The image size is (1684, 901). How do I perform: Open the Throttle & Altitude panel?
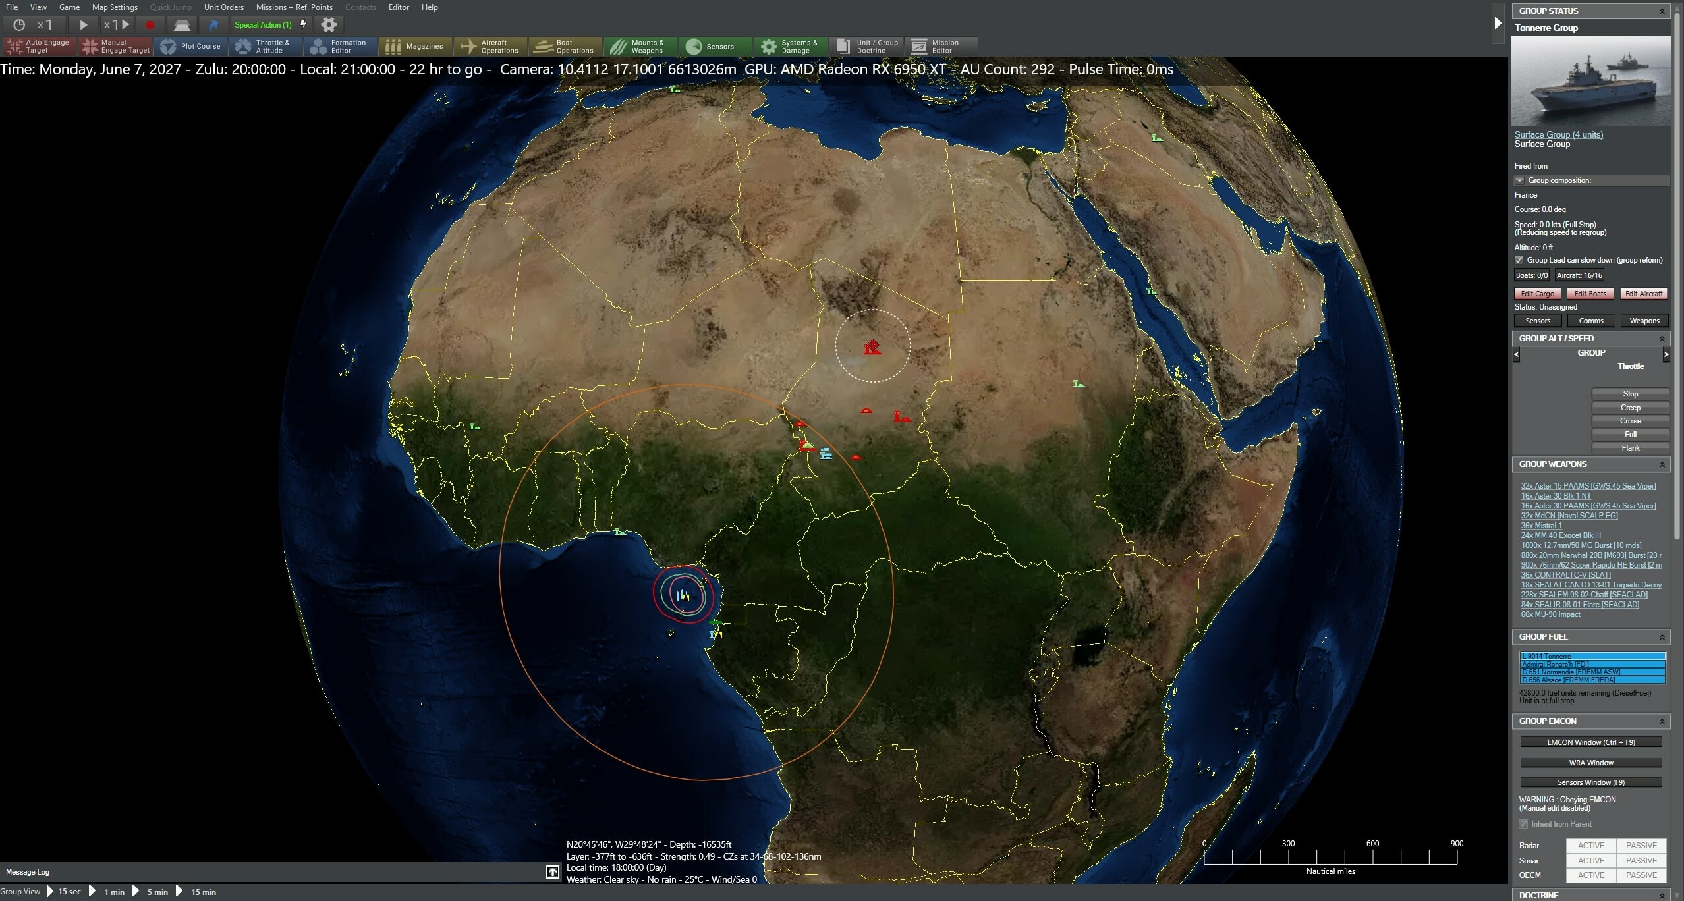[265, 46]
